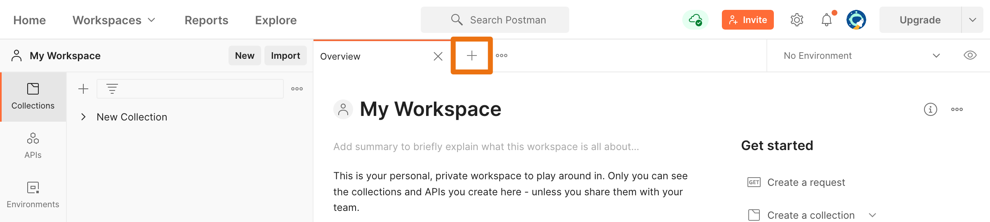Show workspace info icon
The height and width of the screenshot is (222, 990).
point(930,109)
